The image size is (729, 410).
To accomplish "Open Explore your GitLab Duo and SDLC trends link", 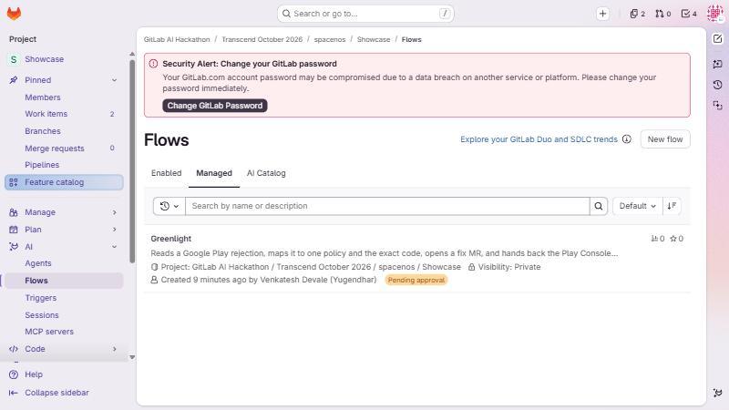I will [x=539, y=139].
